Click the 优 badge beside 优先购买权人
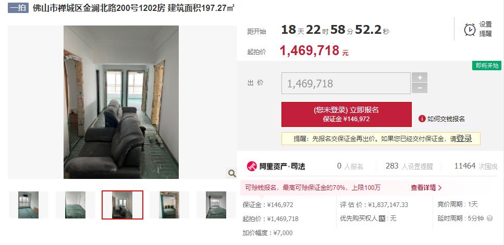Image resolution: width=504 pixels, height=245 pixels. [382, 218]
